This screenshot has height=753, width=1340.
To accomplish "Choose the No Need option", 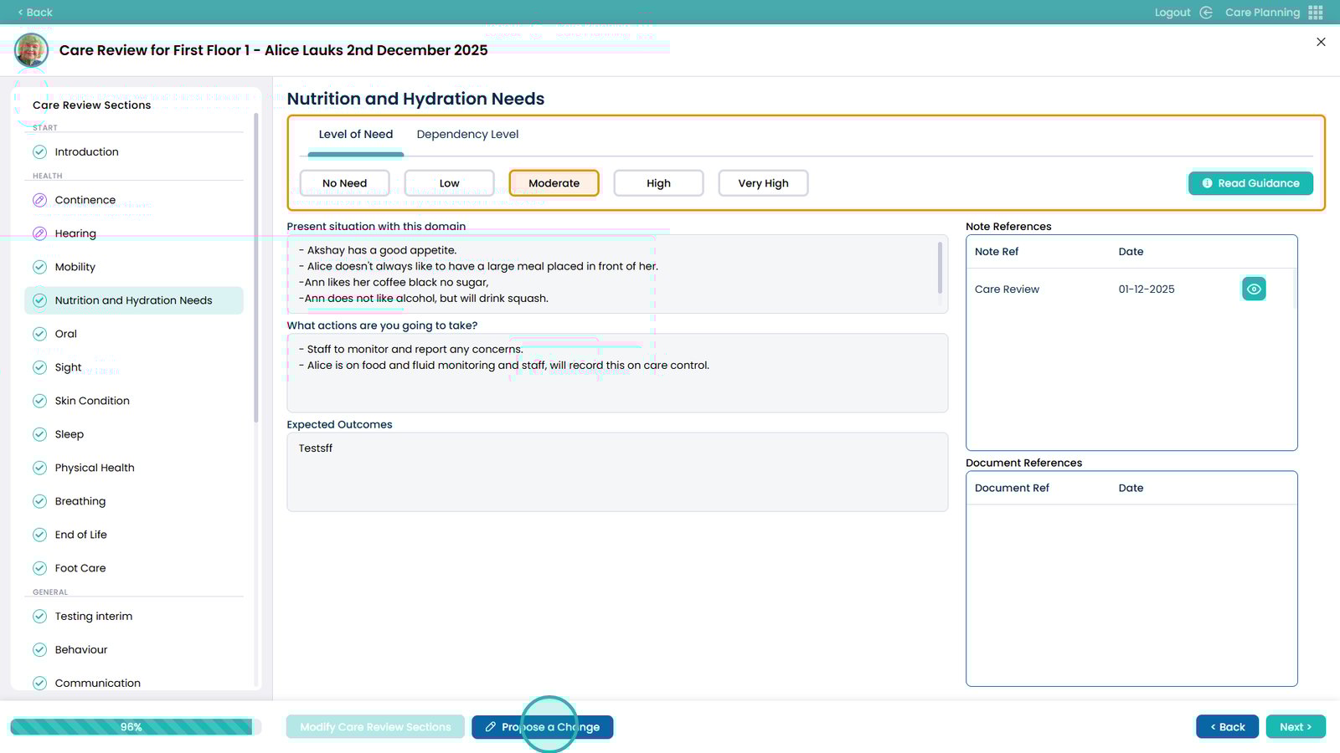I will pyautogui.click(x=344, y=183).
